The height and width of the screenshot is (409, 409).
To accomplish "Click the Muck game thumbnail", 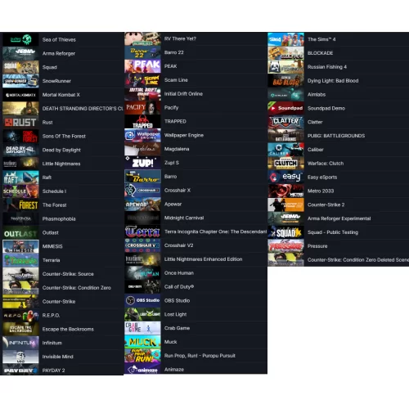I will coord(142,342).
